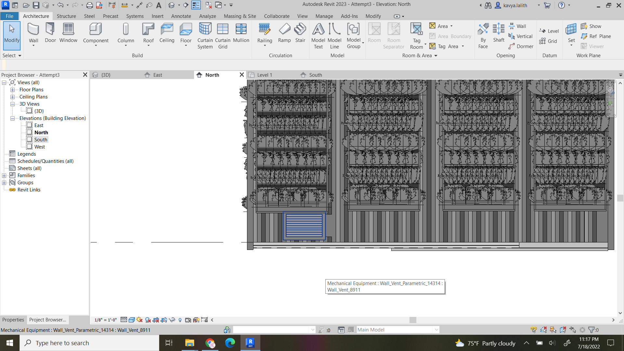The image size is (624, 351).
Task: Click the Modify button in Select panel
Action: click(x=12, y=36)
